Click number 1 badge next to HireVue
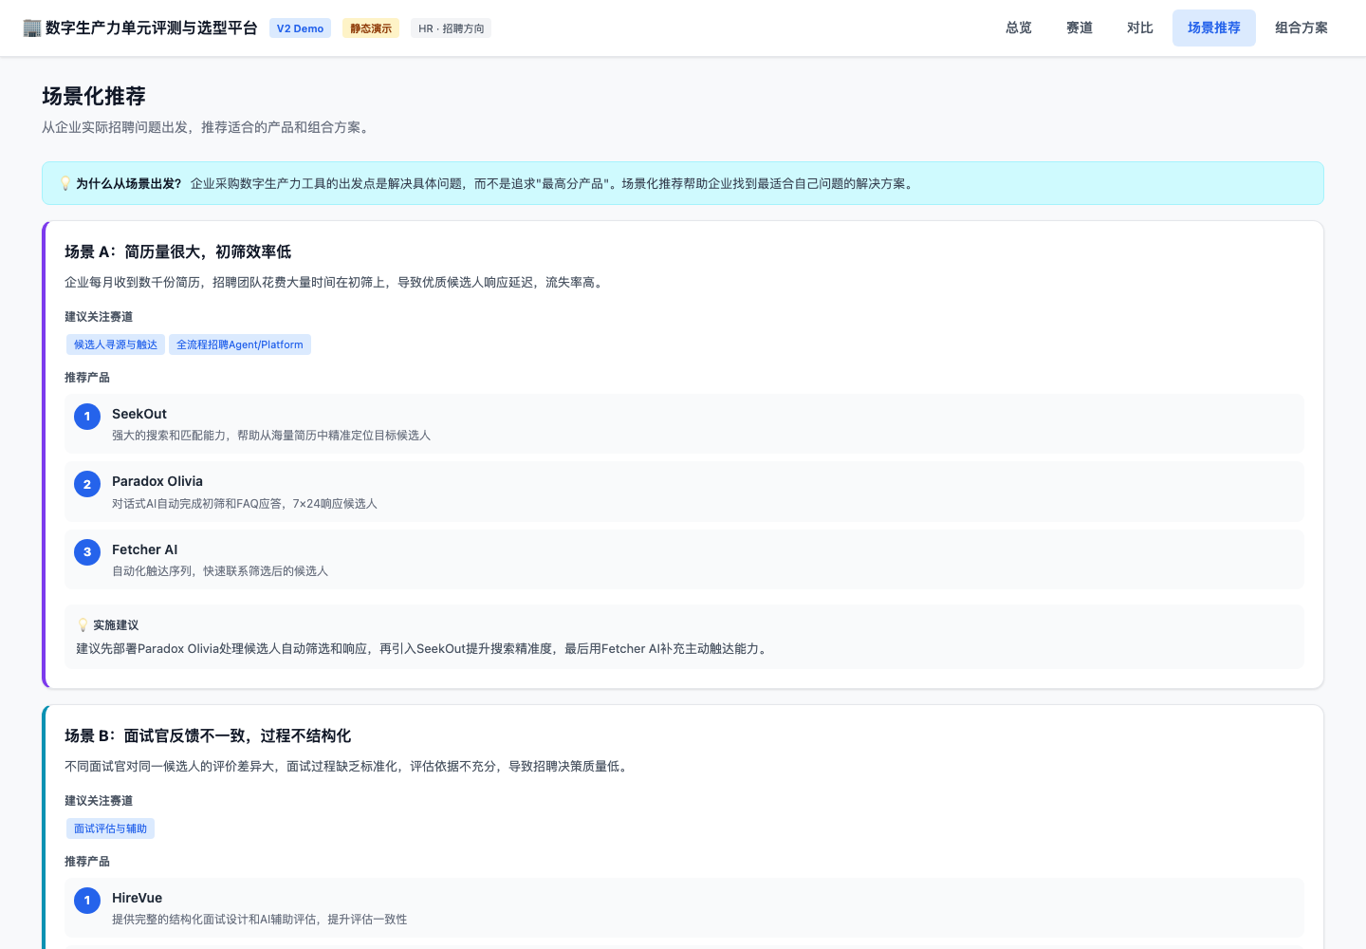Image resolution: width=1366 pixels, height=949 pixels. click(x=87, y=901)
